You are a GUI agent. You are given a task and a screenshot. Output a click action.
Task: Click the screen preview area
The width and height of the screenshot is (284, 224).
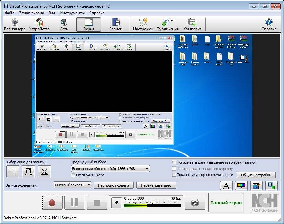tap(142, 95)
